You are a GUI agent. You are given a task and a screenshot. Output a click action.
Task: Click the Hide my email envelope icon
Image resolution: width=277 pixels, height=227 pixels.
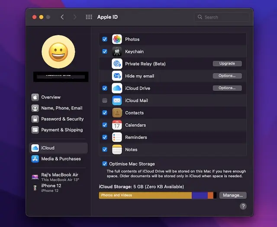117,76
